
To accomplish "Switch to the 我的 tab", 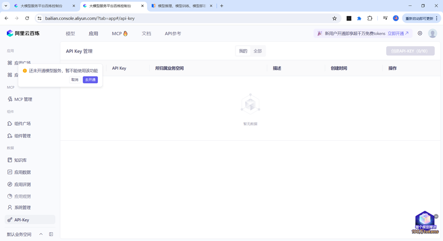I will 243,51.
